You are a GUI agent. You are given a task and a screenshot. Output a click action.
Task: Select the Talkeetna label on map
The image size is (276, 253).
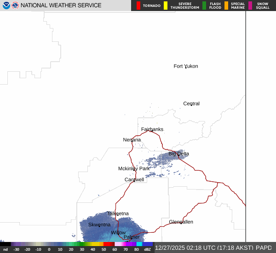pos(118,213)
